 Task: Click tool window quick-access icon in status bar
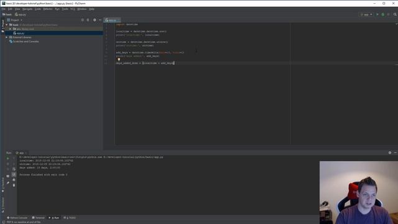point(3,222)
